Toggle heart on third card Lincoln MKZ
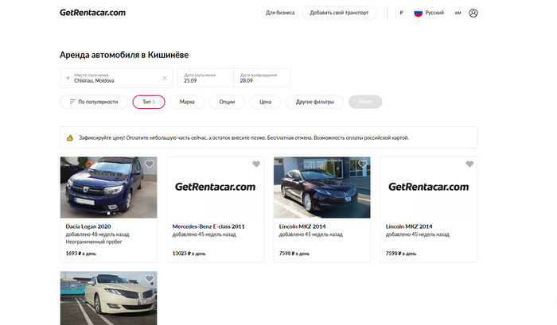The height and width of the screenshot is (325, 557). (363, 164)
